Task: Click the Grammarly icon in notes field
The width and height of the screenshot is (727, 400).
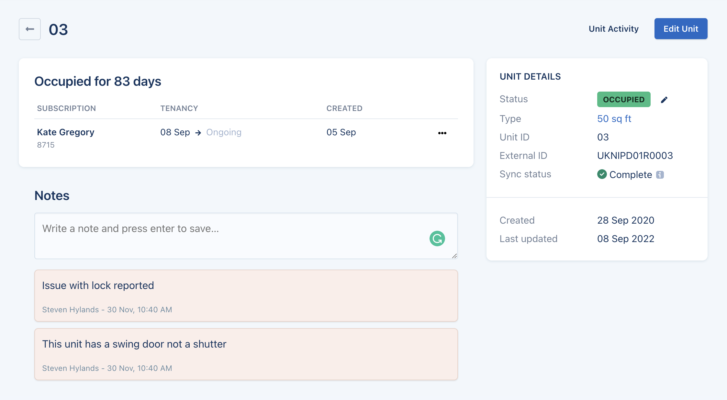Action: [x=437, y=239]
